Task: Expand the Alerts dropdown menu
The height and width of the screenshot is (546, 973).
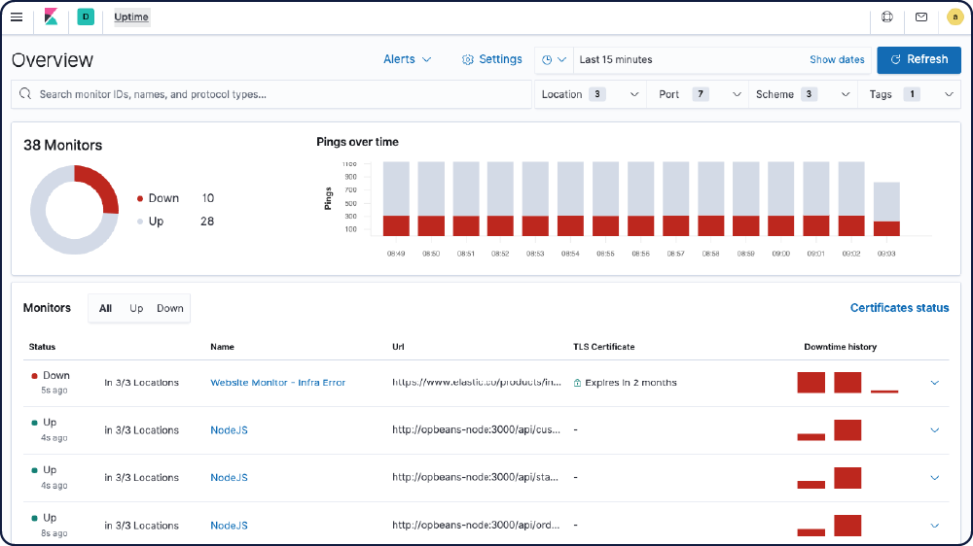Action: point(407,59)
